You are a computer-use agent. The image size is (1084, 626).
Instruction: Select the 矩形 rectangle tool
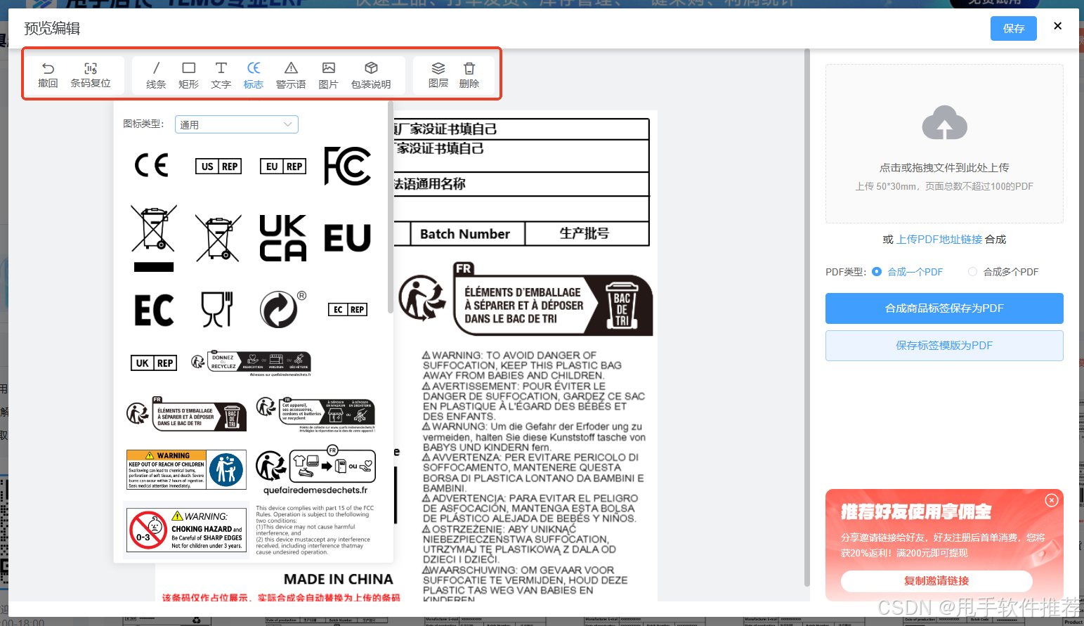pos(188,75)
